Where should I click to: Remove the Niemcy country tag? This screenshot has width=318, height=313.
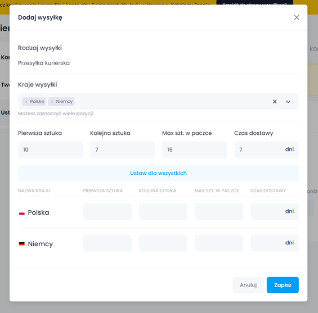pyautogui.click(x=52, y=102)
